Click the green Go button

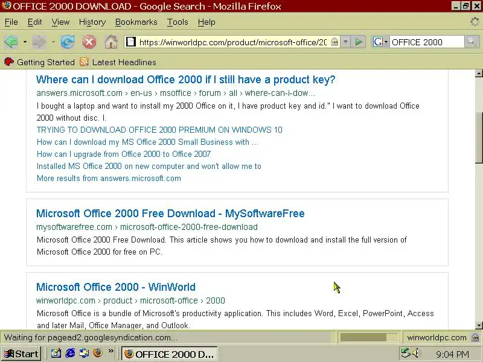(359, 42)
